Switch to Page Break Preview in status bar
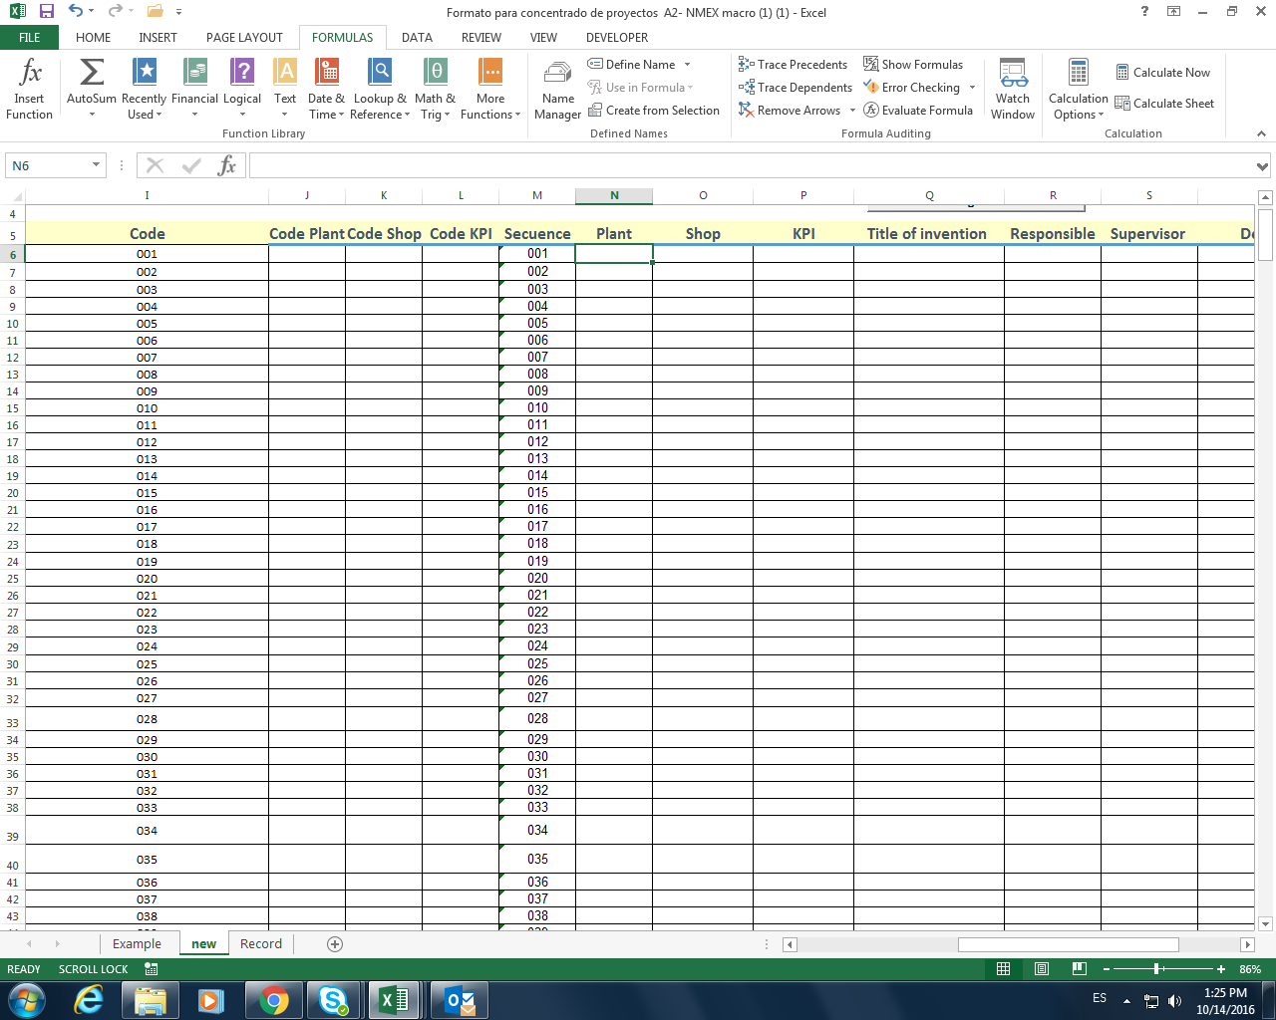The height and width of the screenshot is (1020, 1276). 1079,969
